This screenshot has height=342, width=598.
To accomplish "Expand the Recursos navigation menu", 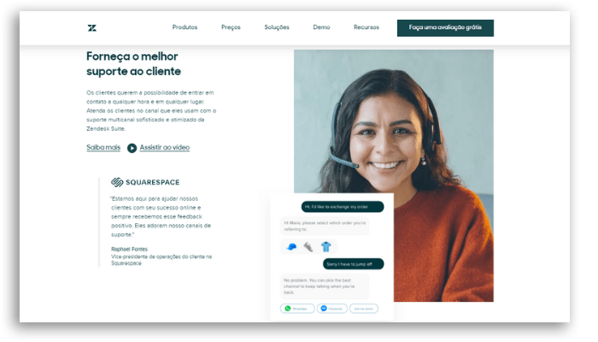I will pyautogui.click(x=366, y=27).
